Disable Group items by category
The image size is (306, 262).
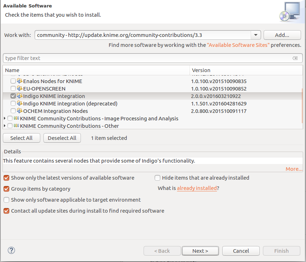[x=6, y=189]
